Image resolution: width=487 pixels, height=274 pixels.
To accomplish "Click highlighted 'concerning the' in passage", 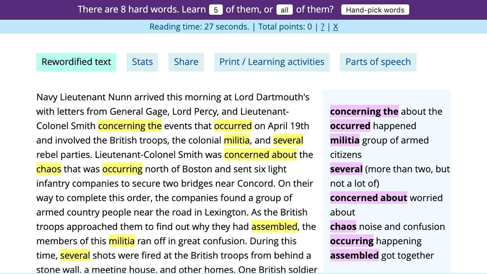I will [130, 126].
